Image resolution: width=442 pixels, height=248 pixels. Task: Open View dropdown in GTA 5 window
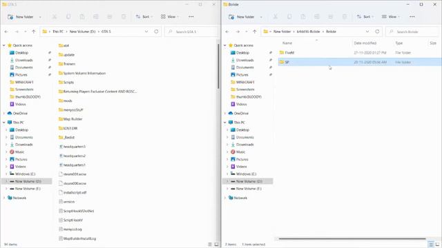170,17
